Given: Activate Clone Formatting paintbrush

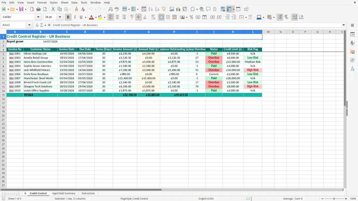Looking at the screenshot, I should pos(77,9).
